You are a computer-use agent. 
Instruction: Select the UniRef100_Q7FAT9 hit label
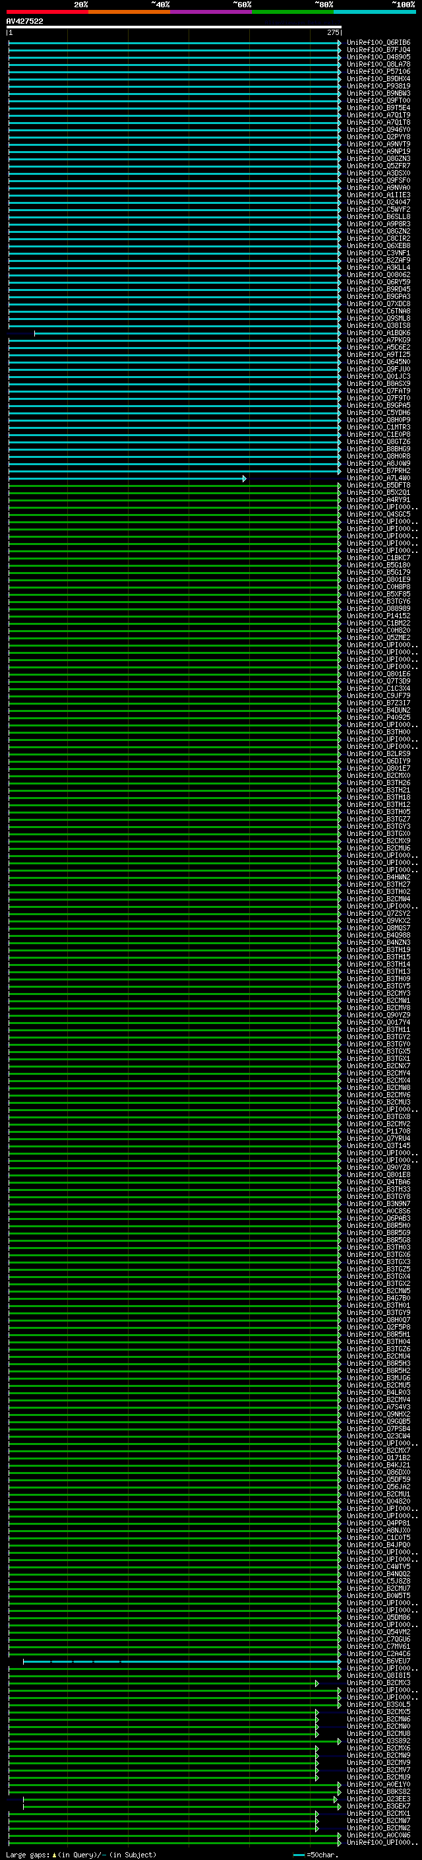pyautogui.click(x=378, y=391)
